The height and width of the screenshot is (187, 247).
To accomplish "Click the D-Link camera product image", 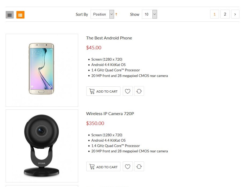I will [x=42, y=146].
